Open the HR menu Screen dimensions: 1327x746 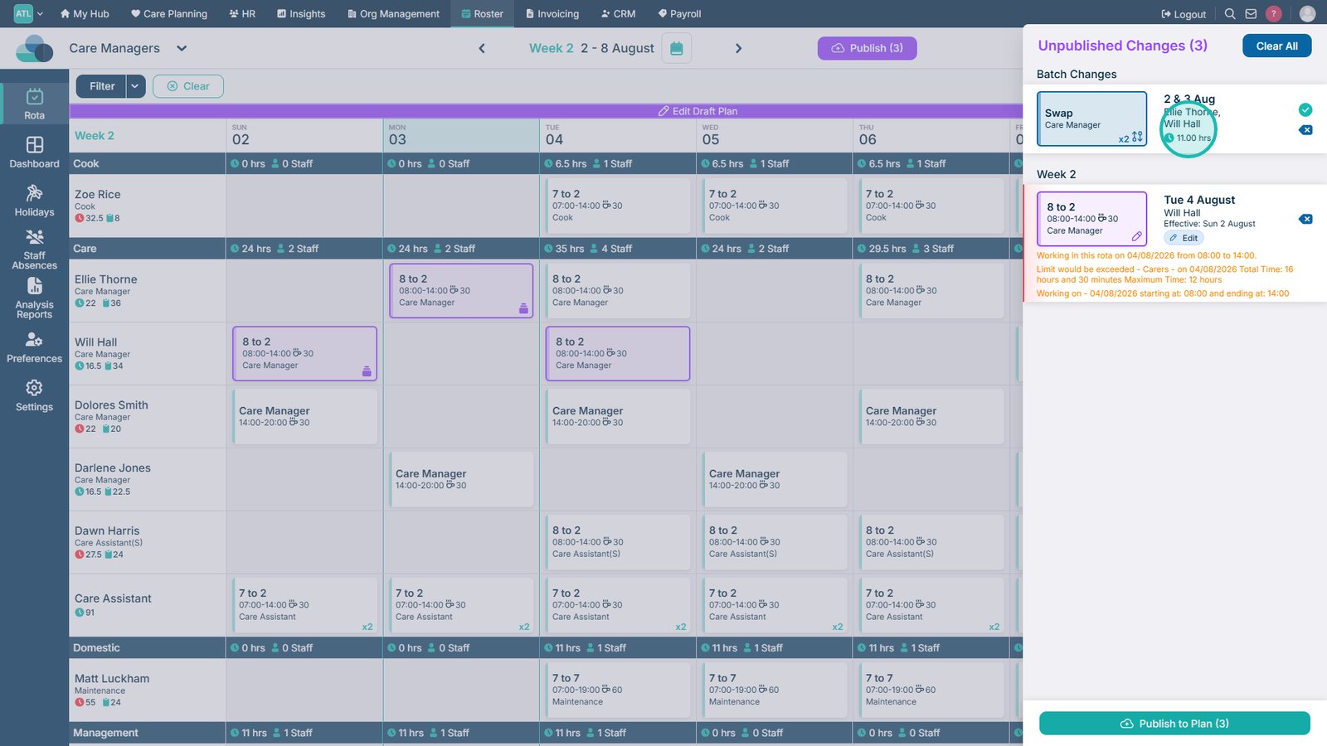(x=242, y=14)
